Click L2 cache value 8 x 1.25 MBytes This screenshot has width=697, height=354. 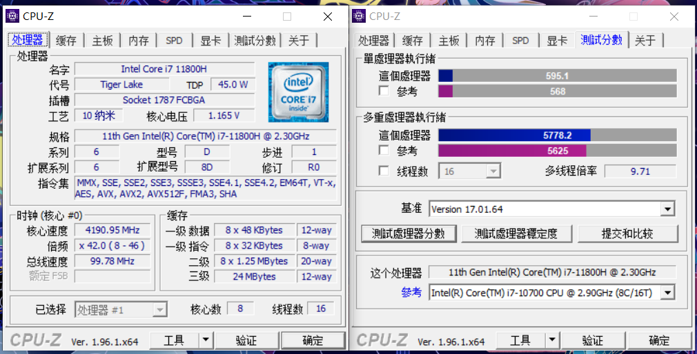(254, 261)
